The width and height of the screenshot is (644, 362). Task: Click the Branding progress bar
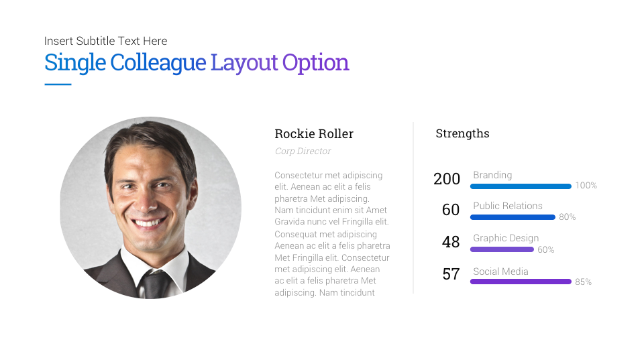click(521, 186)
